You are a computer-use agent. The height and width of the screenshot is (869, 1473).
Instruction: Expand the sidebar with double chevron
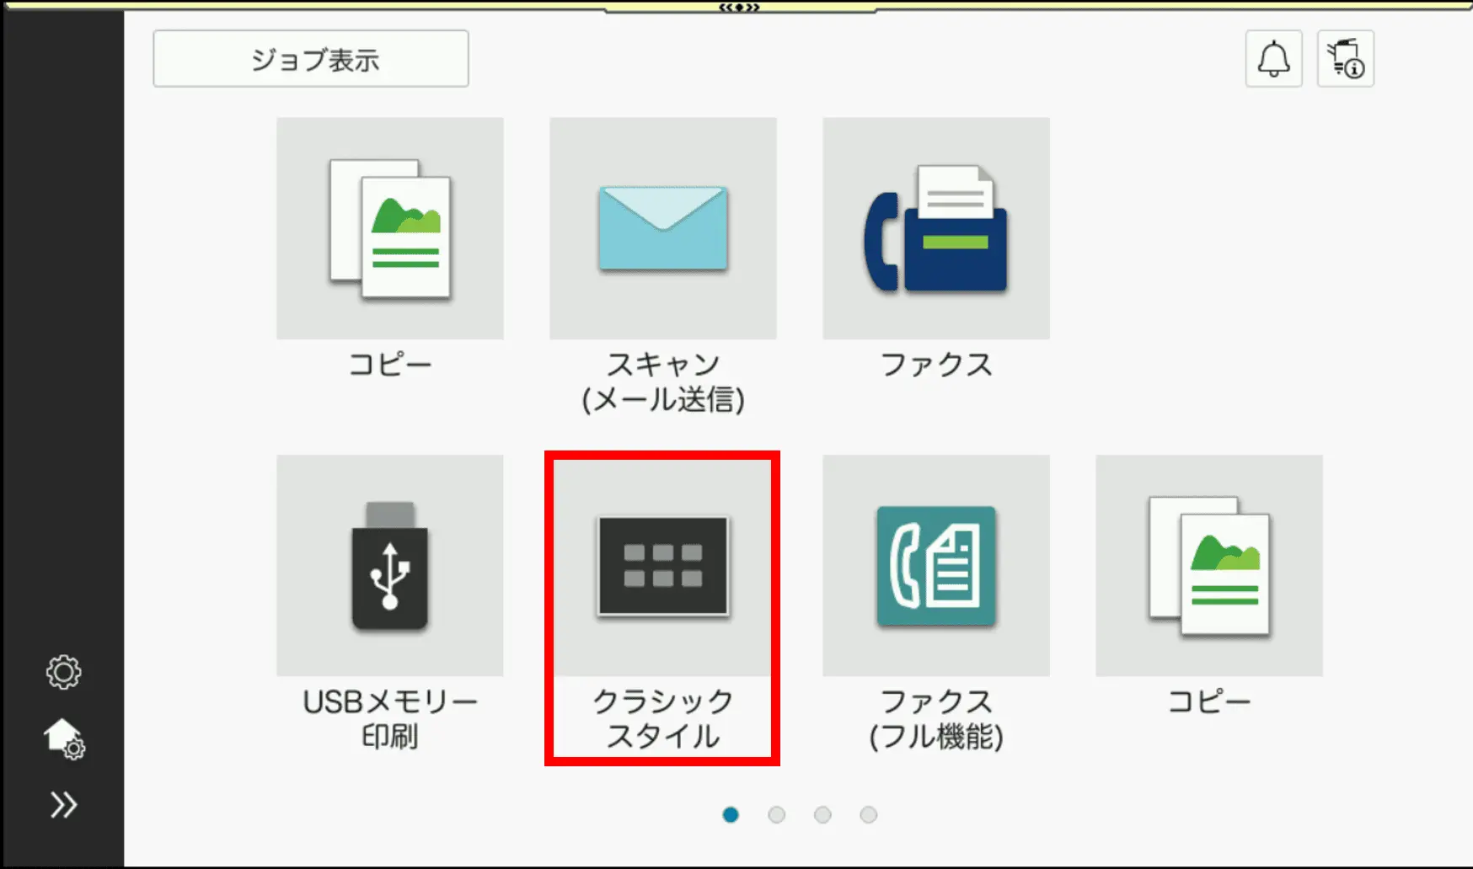[x=63, y=805]
